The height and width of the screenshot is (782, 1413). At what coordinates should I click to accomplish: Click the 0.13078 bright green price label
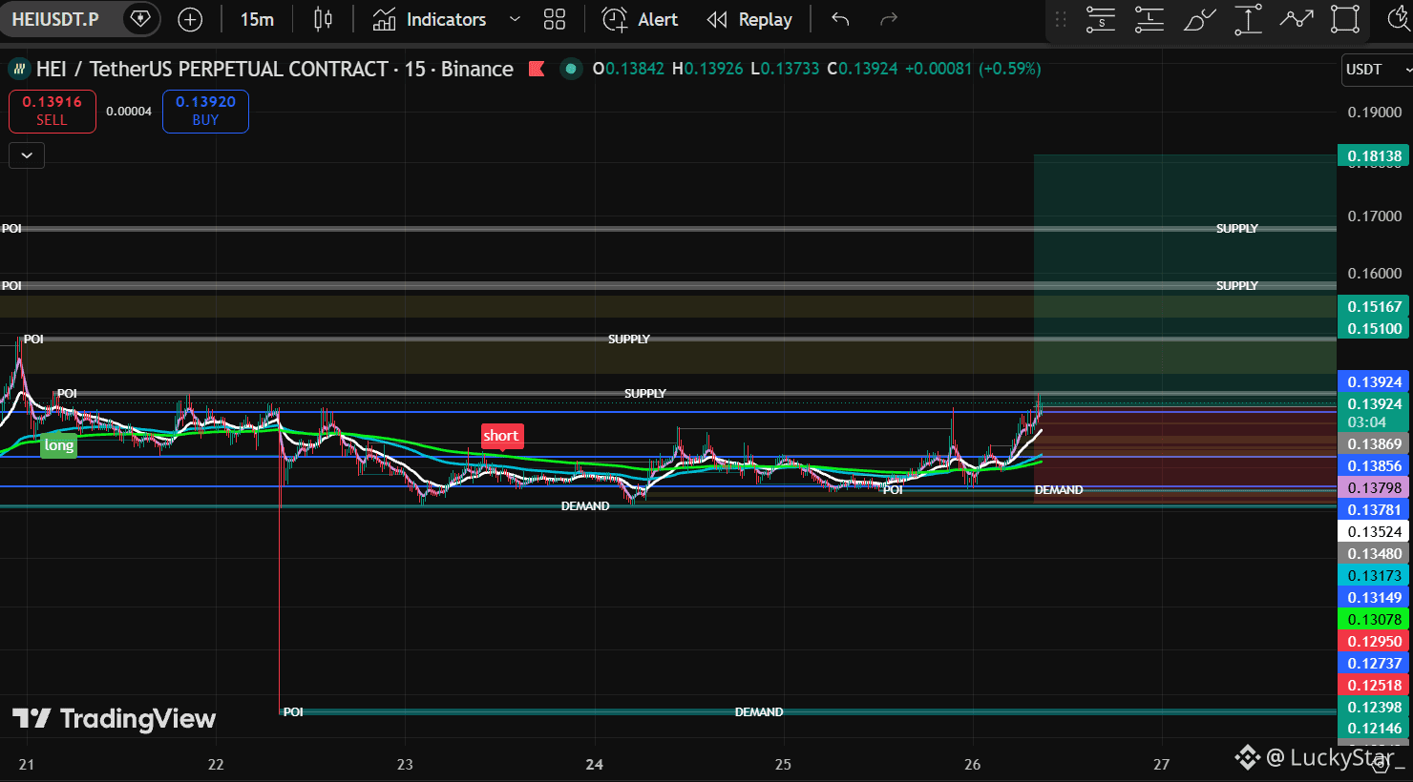tap(1374, 619)
